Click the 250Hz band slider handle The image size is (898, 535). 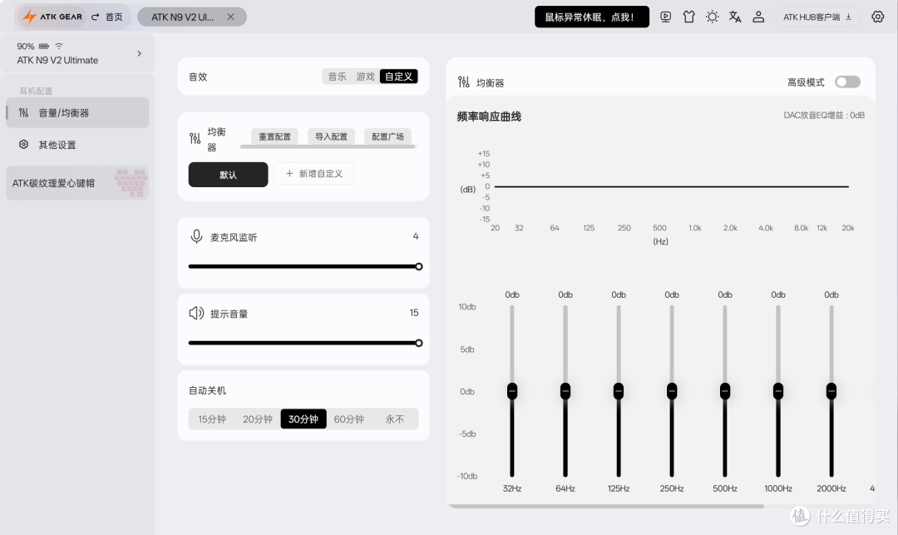click(672, 391)
